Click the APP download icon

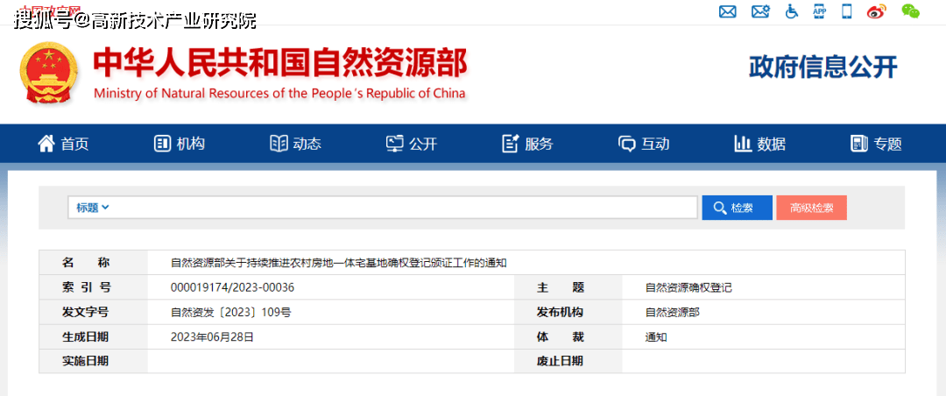pos(819,11)
